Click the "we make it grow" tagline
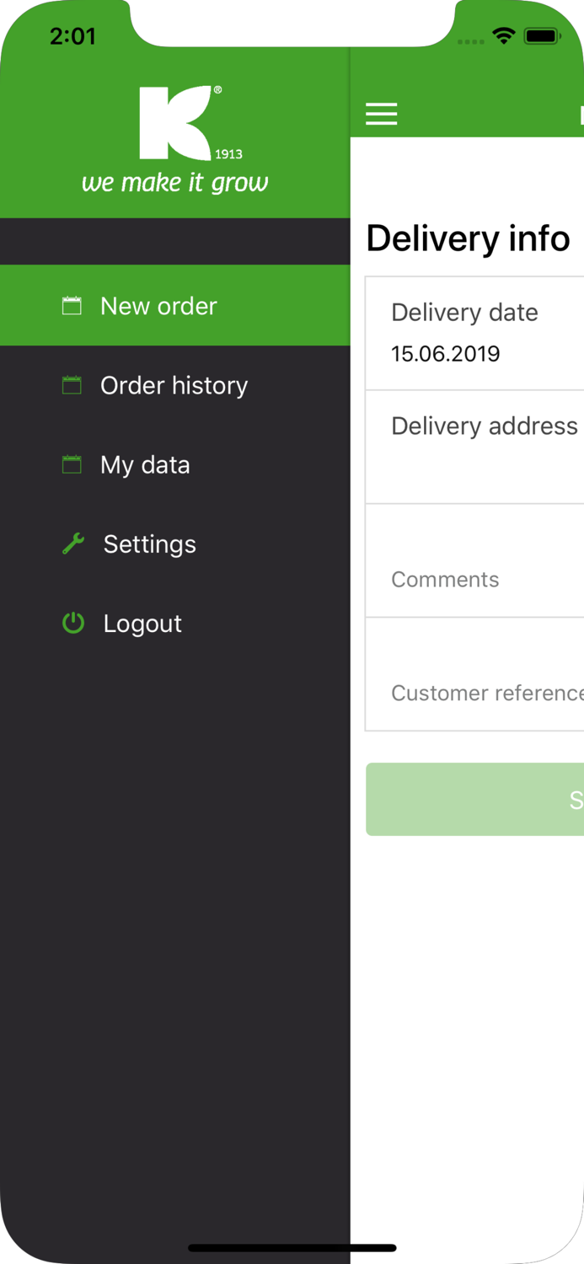584x1264 pixels. coord(175,182)
